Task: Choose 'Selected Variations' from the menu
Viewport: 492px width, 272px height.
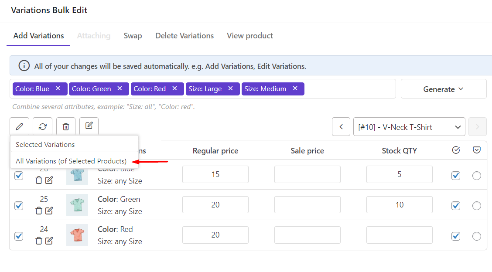Action: click(x=45, y=144)
